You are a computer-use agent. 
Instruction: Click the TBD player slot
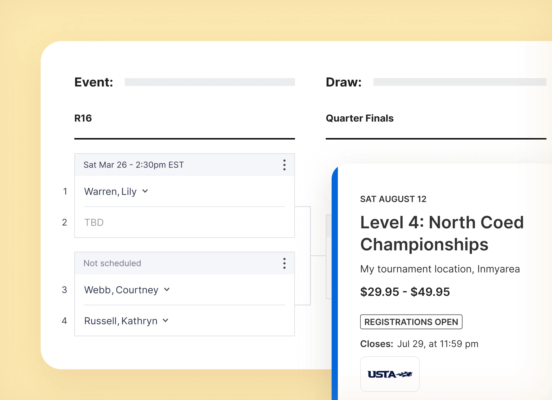94,222
